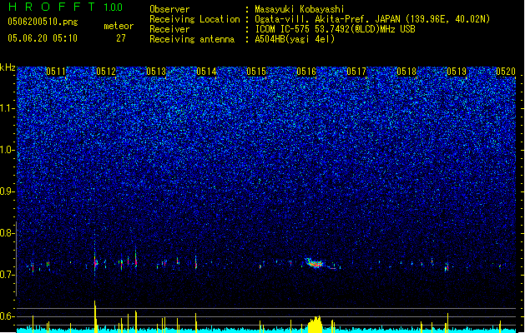Click the 0514 time marker
The width and height of the screenshot is (525, 333).
(x=206, y=72)
